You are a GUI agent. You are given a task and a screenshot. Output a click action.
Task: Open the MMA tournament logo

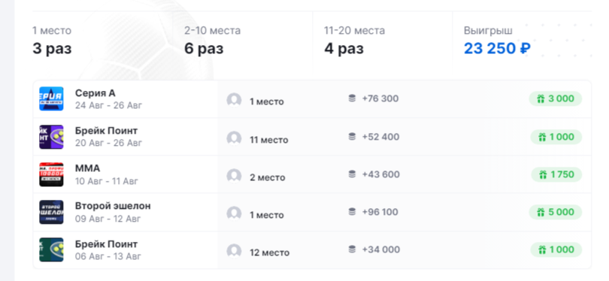point(51,174)
